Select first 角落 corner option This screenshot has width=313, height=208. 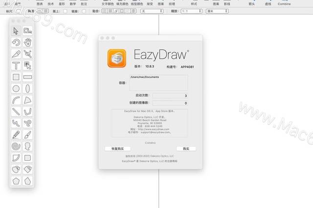click(x=40, y=11)
